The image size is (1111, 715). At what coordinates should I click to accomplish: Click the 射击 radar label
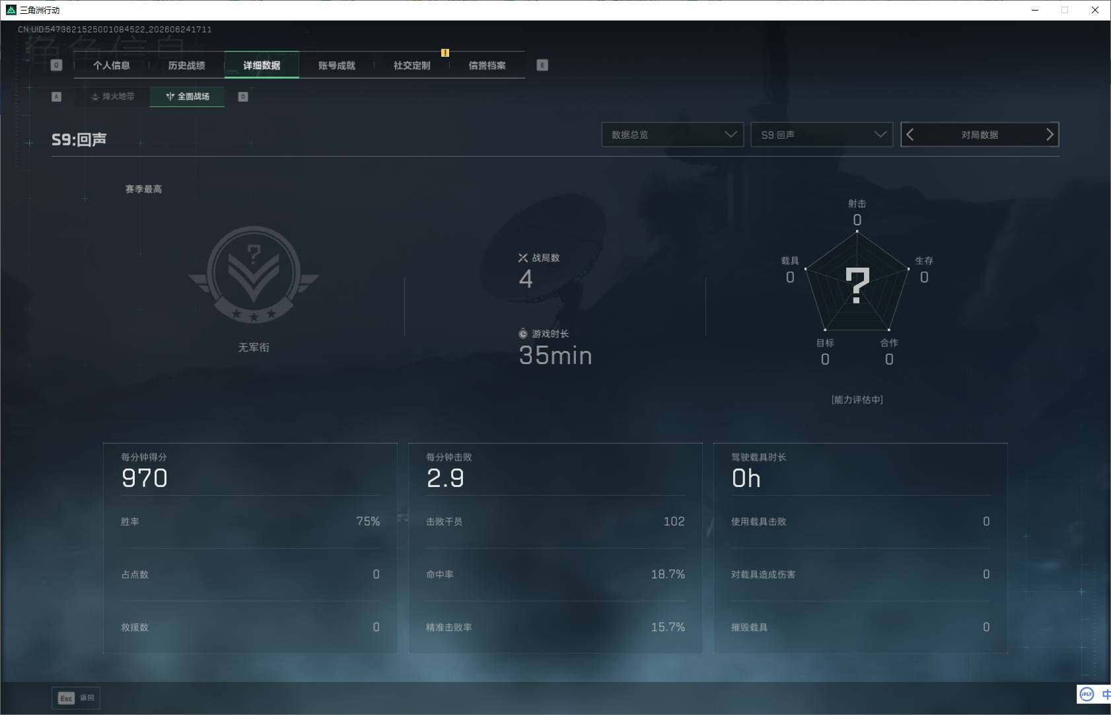click(x=857, y=204)
